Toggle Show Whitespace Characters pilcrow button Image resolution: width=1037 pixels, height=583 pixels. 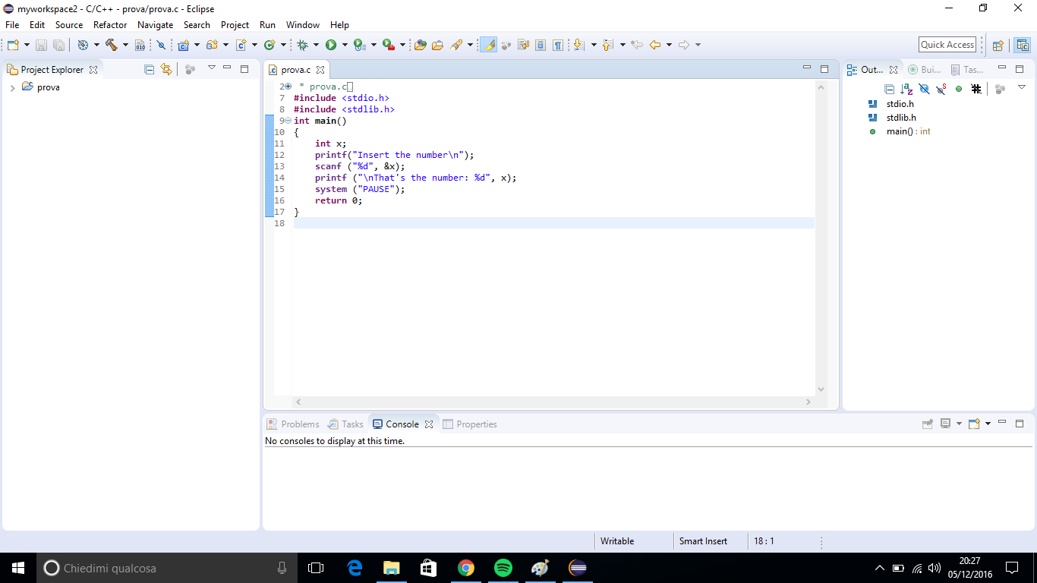tap(558, 46)
